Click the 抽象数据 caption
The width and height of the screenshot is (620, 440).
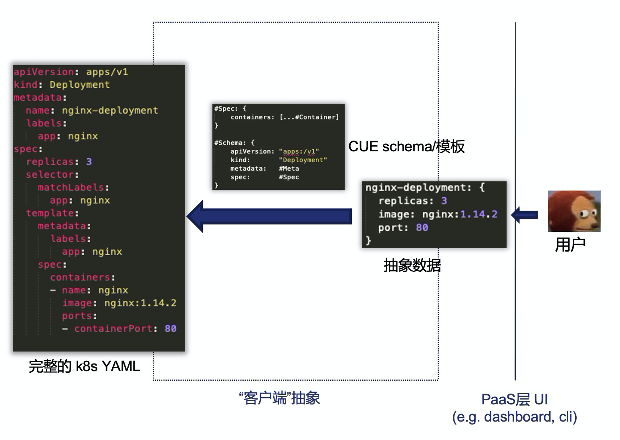(x=412, y=265)
